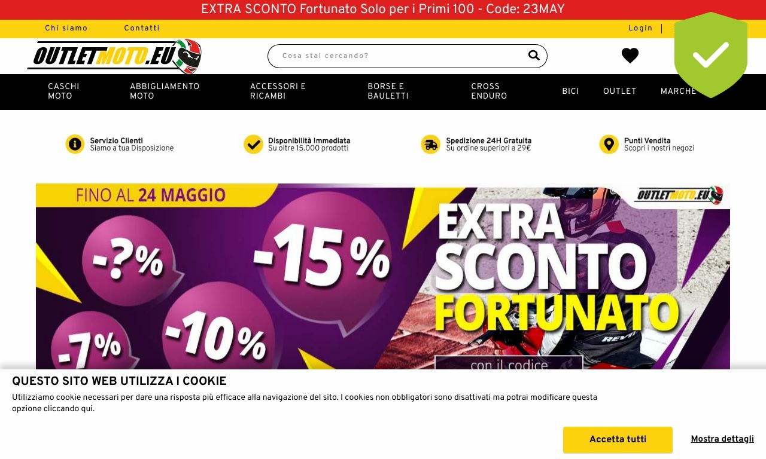Open the wishlist heart icon
Image resolution: width=766 pixels, height=459 pixels.
click(x=630, y=56)
